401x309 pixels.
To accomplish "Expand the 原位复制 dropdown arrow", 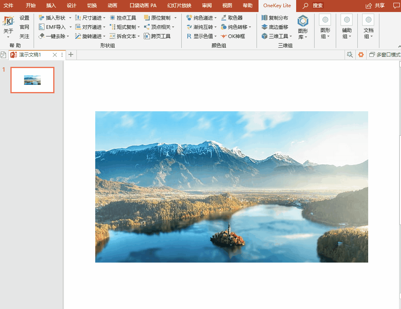I will pos(175,18).
